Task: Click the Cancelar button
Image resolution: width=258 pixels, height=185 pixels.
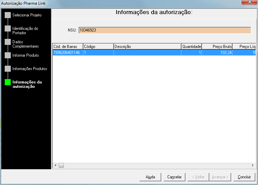Action: click(x=174, y=177)
